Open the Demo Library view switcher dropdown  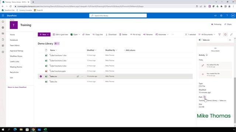point(57,44)
